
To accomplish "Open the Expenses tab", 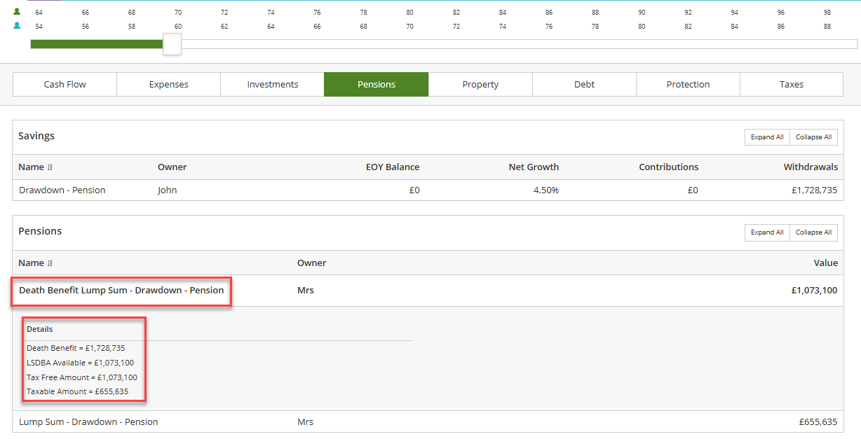I will 169,84.
